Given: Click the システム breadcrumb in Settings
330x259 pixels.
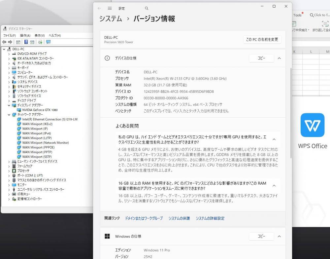Looking at the screenshot, I should pos(111,19).
